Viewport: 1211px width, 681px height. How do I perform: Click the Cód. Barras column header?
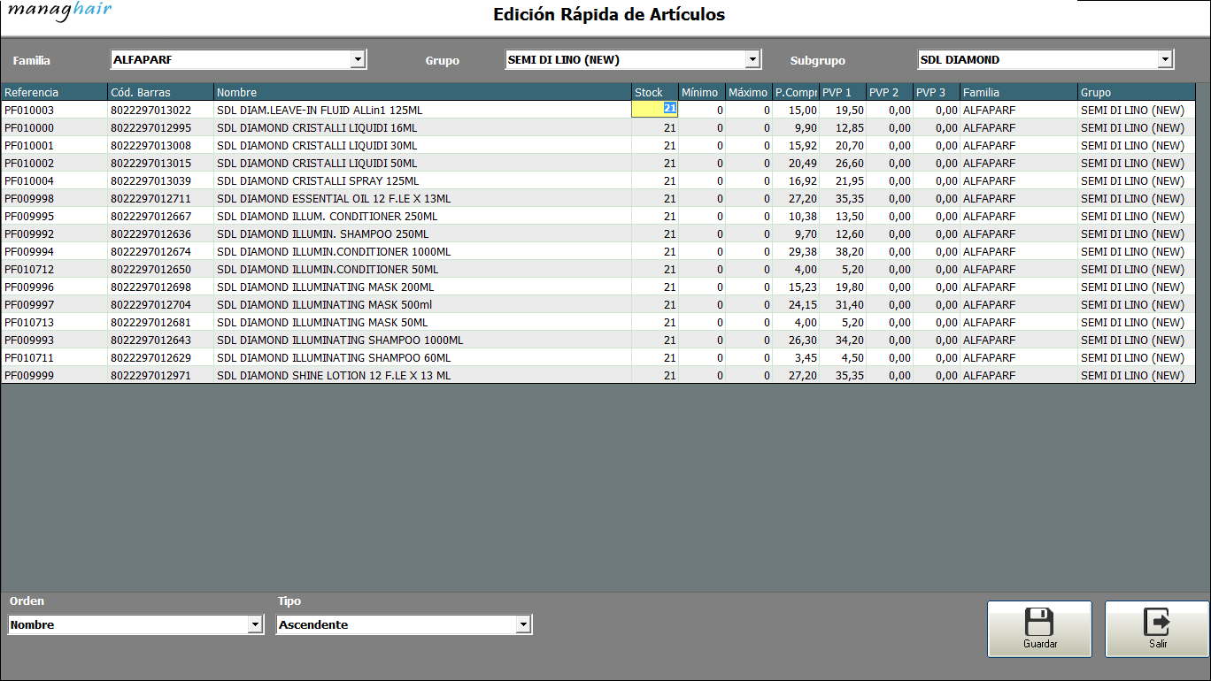click(x=160, y=92)
